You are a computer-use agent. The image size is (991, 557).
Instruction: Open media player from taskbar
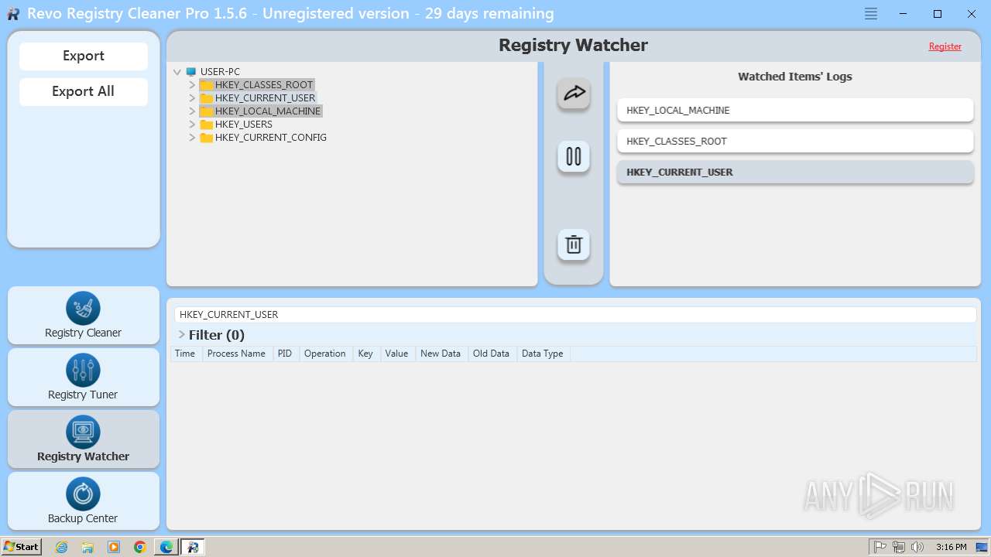(x=114, y=547)
